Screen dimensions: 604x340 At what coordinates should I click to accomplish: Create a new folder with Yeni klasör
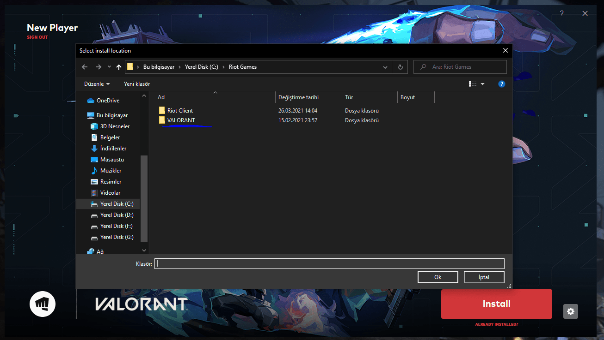(x=137, y=84)
